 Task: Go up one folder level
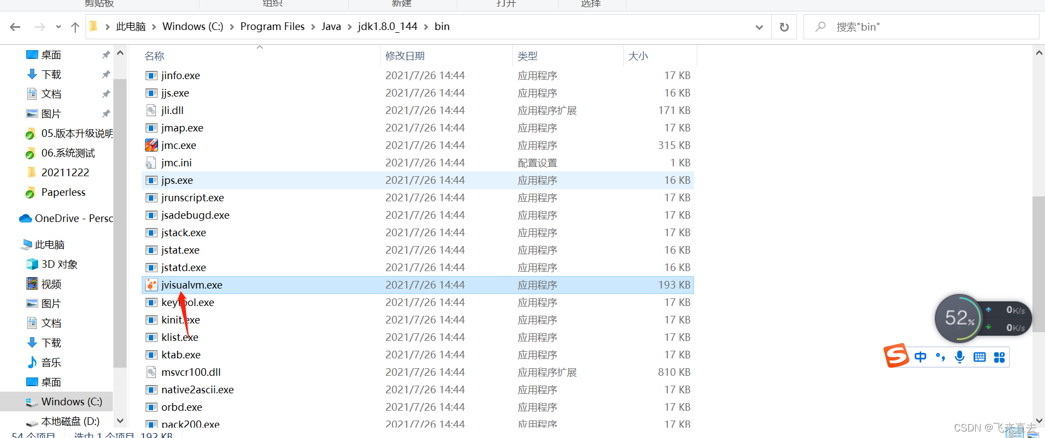click(75, 27)
